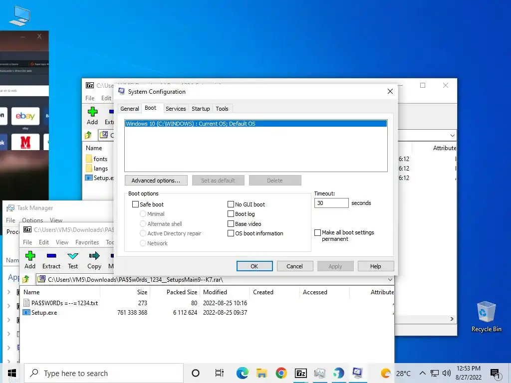Select langs folder in back 7-Zip window
Screen dimensions: 511x383
97,169
